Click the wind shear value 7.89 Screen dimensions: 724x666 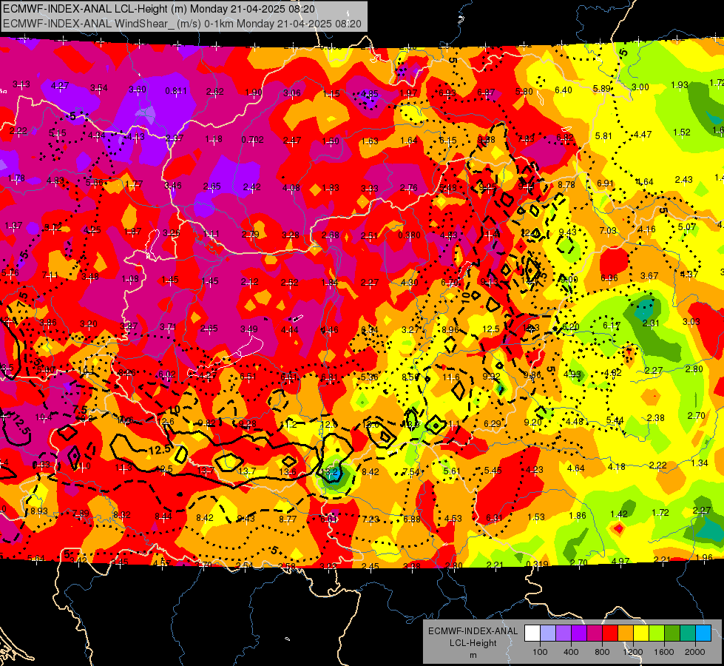(81, 514)
